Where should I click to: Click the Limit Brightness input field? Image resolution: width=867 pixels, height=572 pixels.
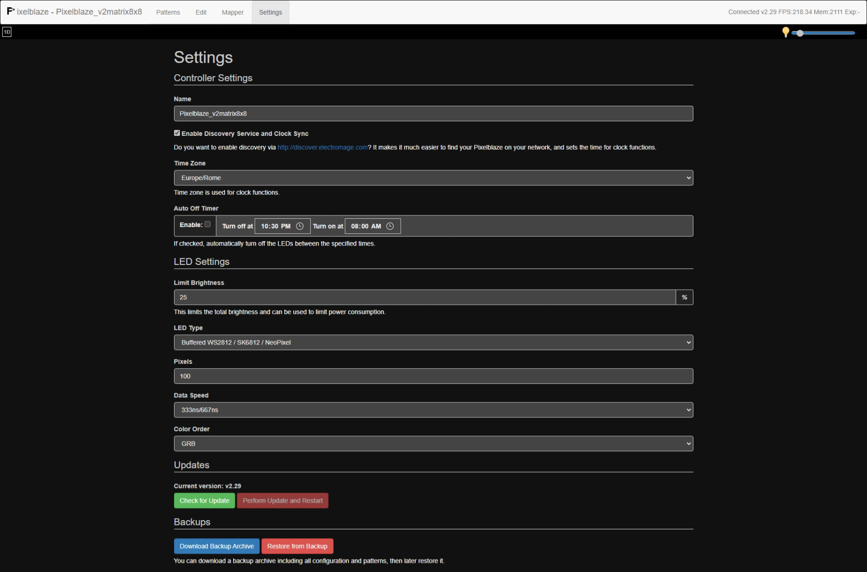tap(425, 297)
